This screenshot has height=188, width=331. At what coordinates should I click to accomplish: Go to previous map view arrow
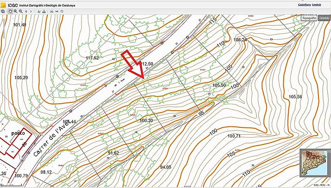pyautogui.click(x=26, y=12)
